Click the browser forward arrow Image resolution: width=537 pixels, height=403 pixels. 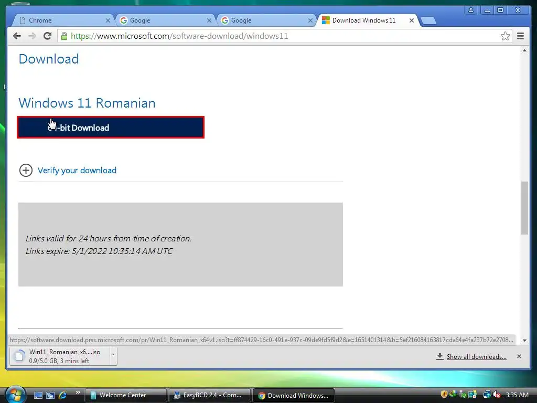32,36
